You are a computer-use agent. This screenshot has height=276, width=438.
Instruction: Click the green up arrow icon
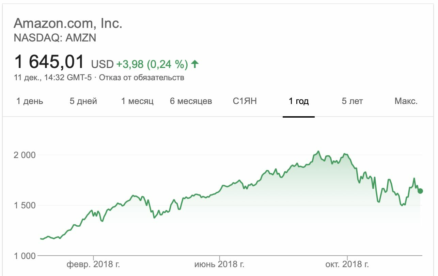point(195,64)
